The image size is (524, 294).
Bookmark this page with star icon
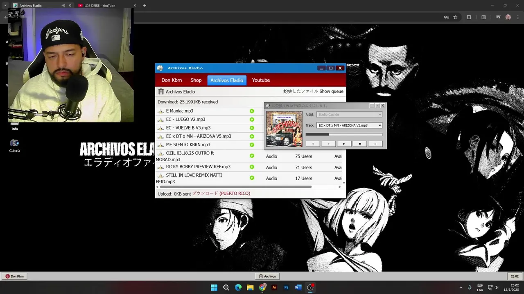click(x=455, y=17)
